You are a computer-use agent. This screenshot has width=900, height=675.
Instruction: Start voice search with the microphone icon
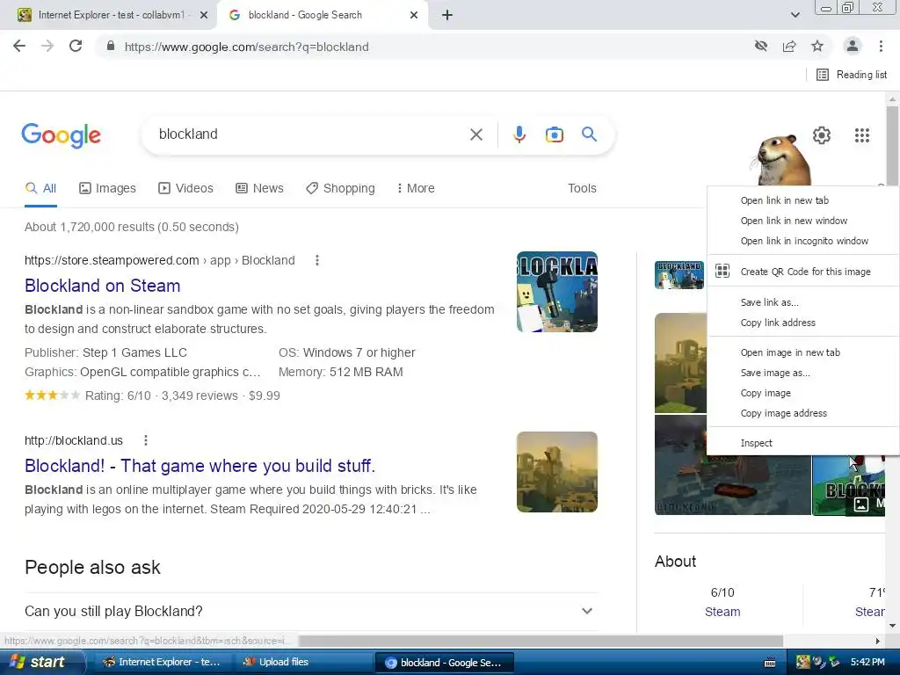(x=519, y=134)
